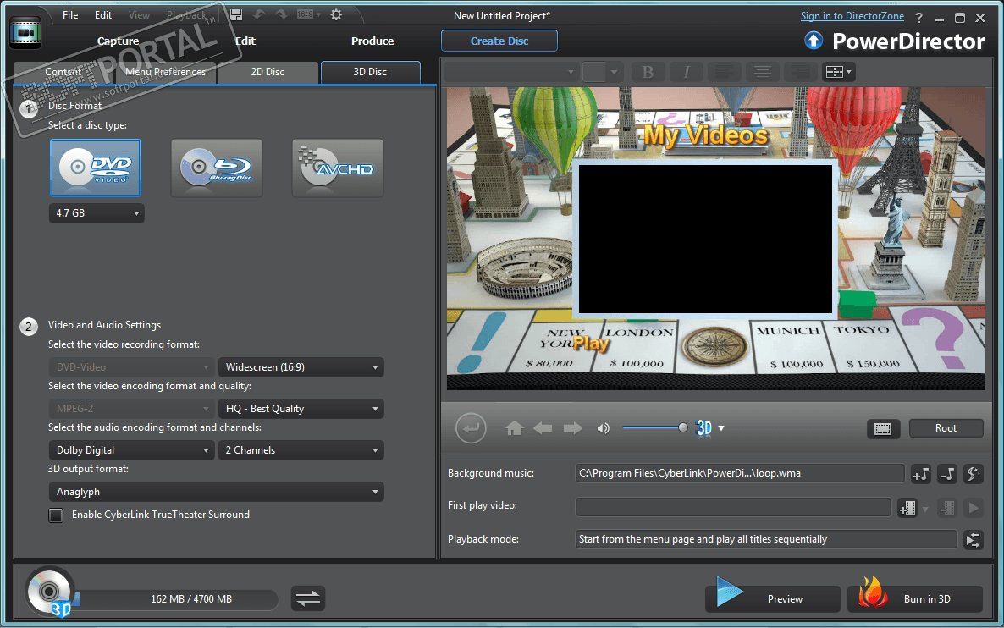Click the save project floppy icon
This screenshot has height=628, width=1004.
[236, 14]
